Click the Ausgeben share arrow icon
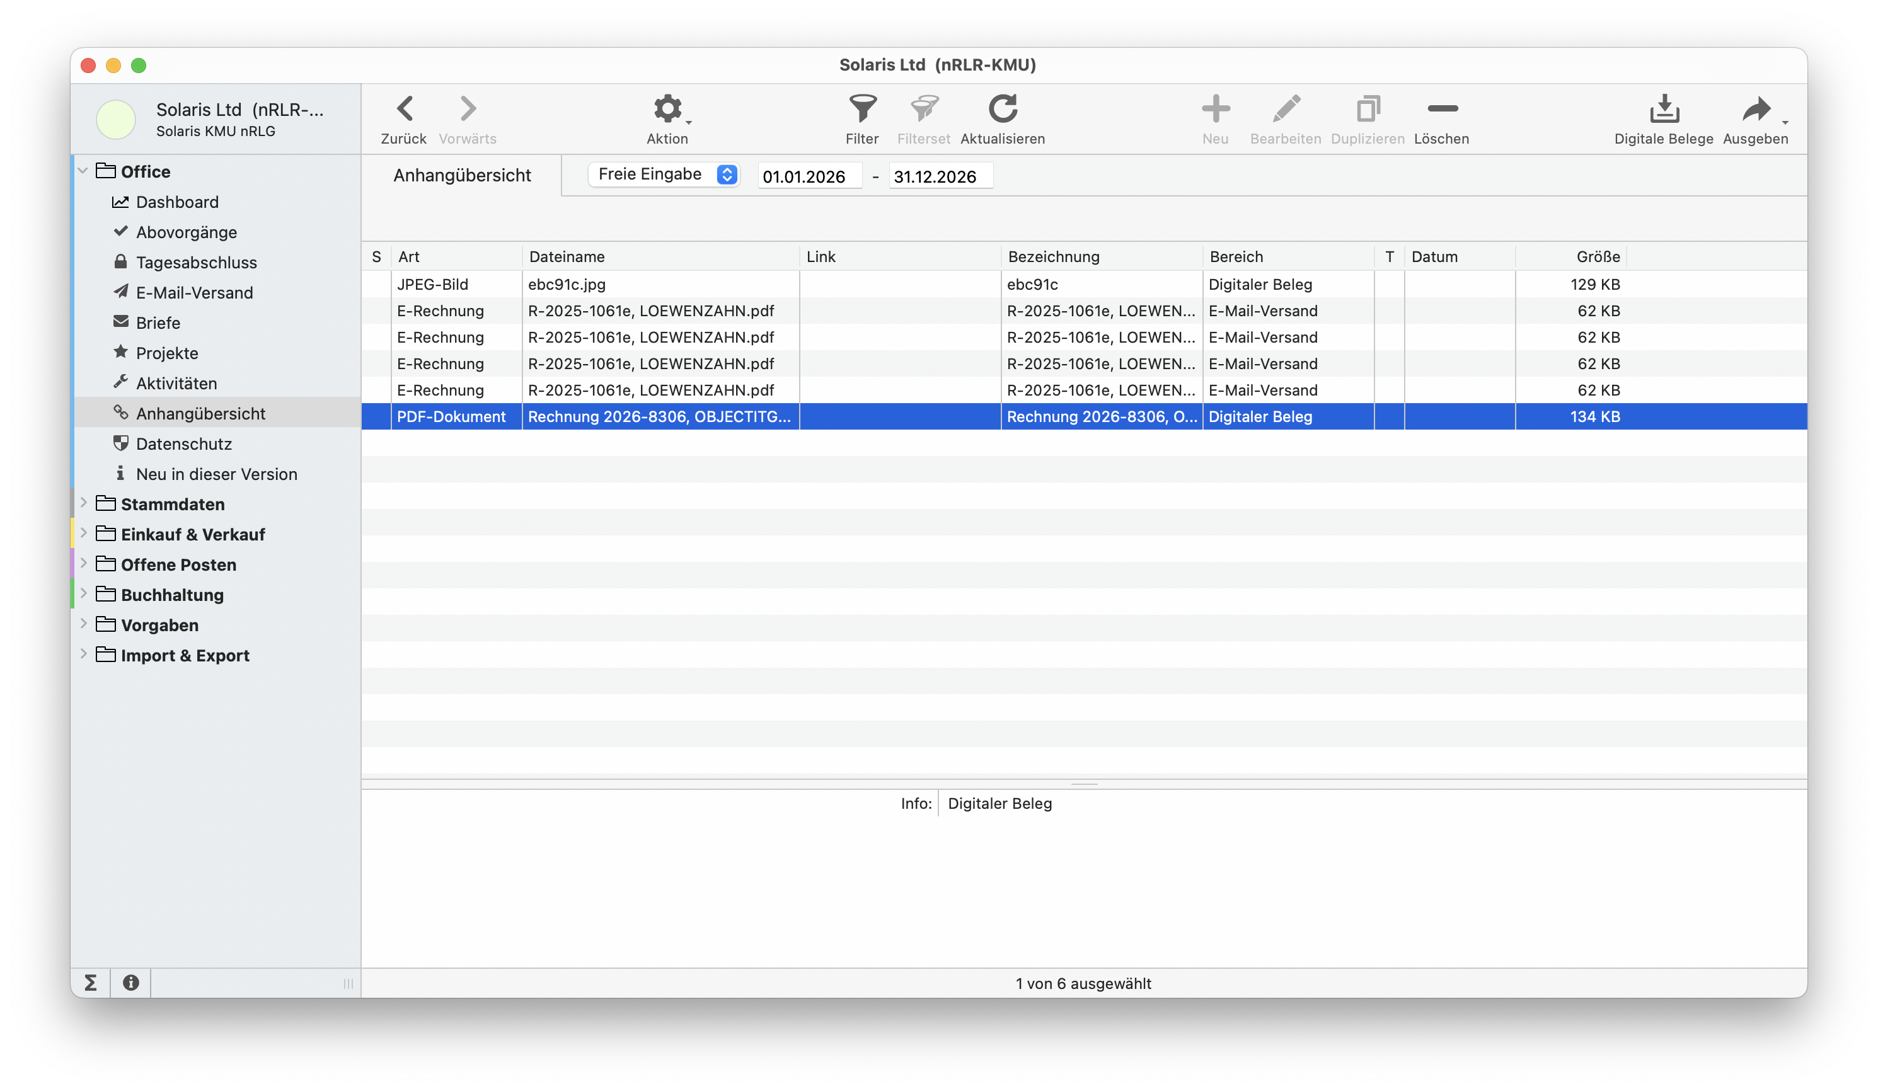This screenshot has width=1878, height=1091. pyautogui.click(x=1756, y=110)
